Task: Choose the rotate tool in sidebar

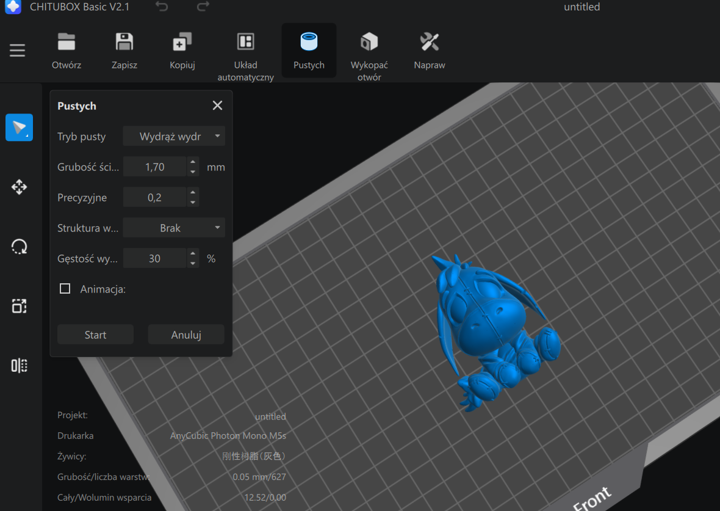Action: point(20,247)
